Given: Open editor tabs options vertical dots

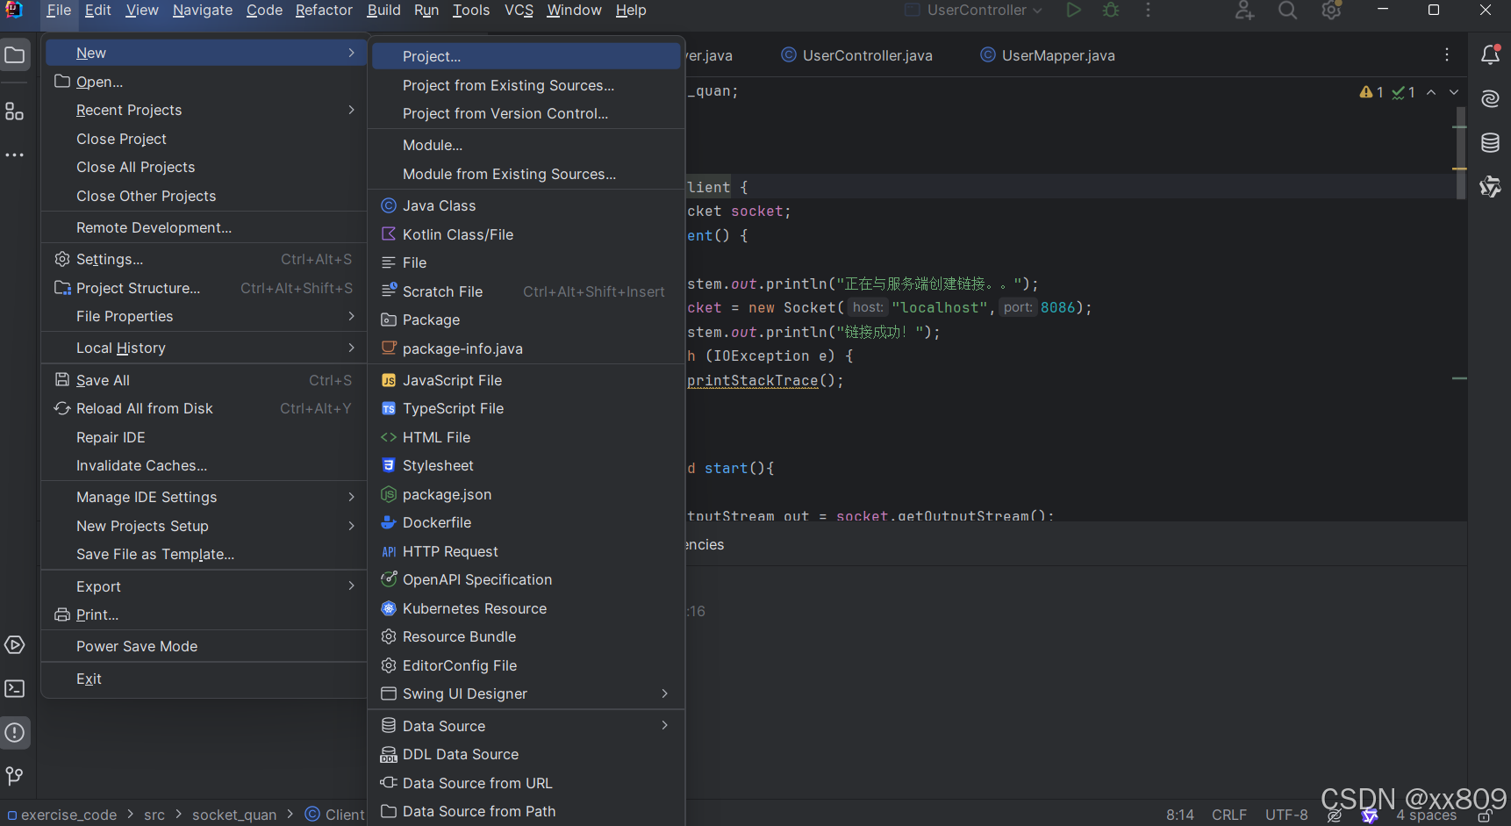Looking at the screenshot, I should pyautogui.click(x=1447, y=54).
